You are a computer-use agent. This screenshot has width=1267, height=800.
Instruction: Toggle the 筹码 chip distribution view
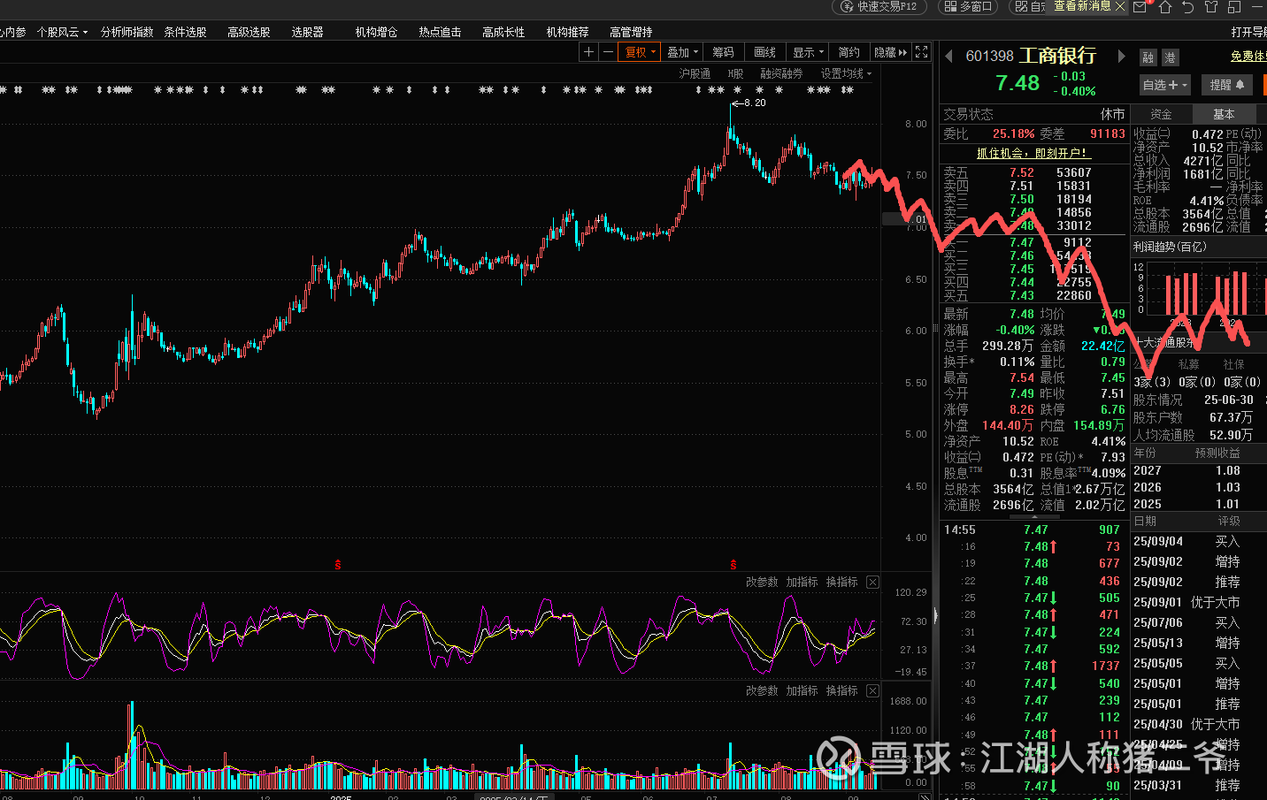[723, 52]
